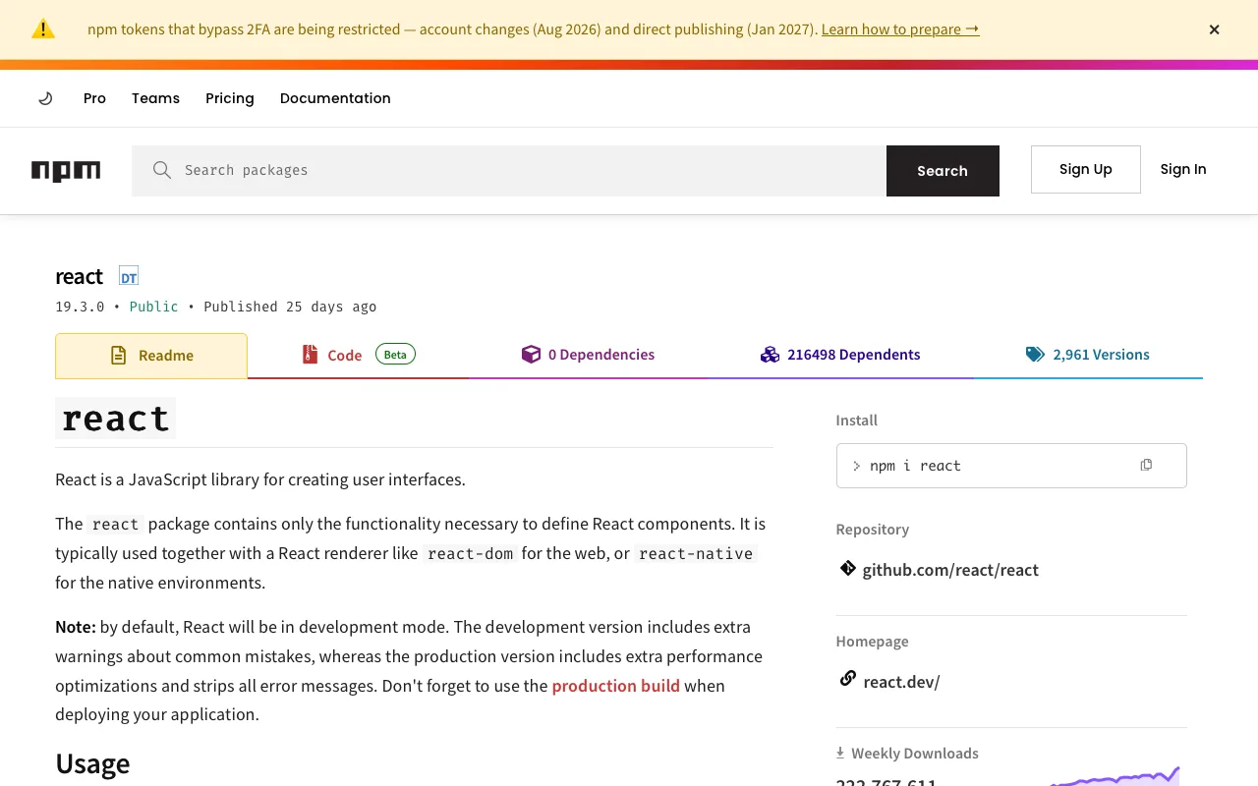Click the Public label
This screenshot has height=786, width=1258.
pos(154,307)
